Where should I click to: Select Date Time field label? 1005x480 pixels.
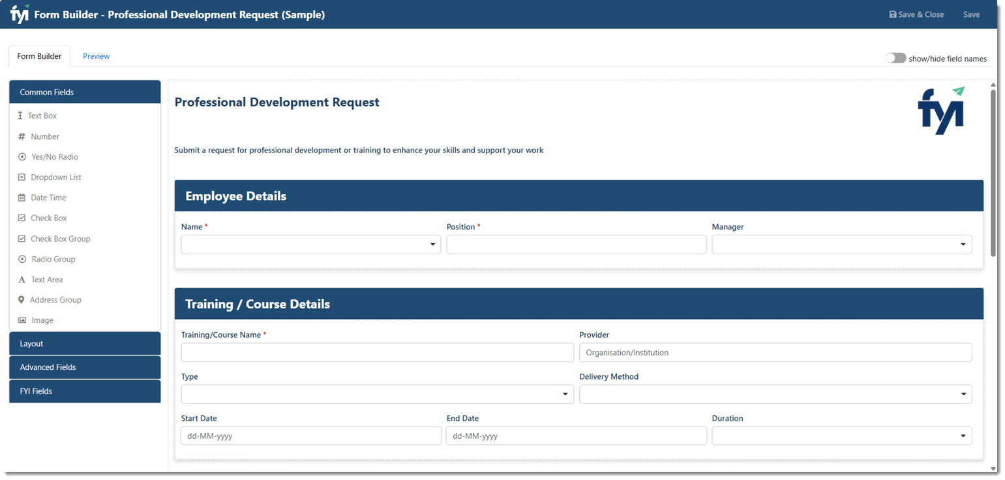(x=48, y=198)
